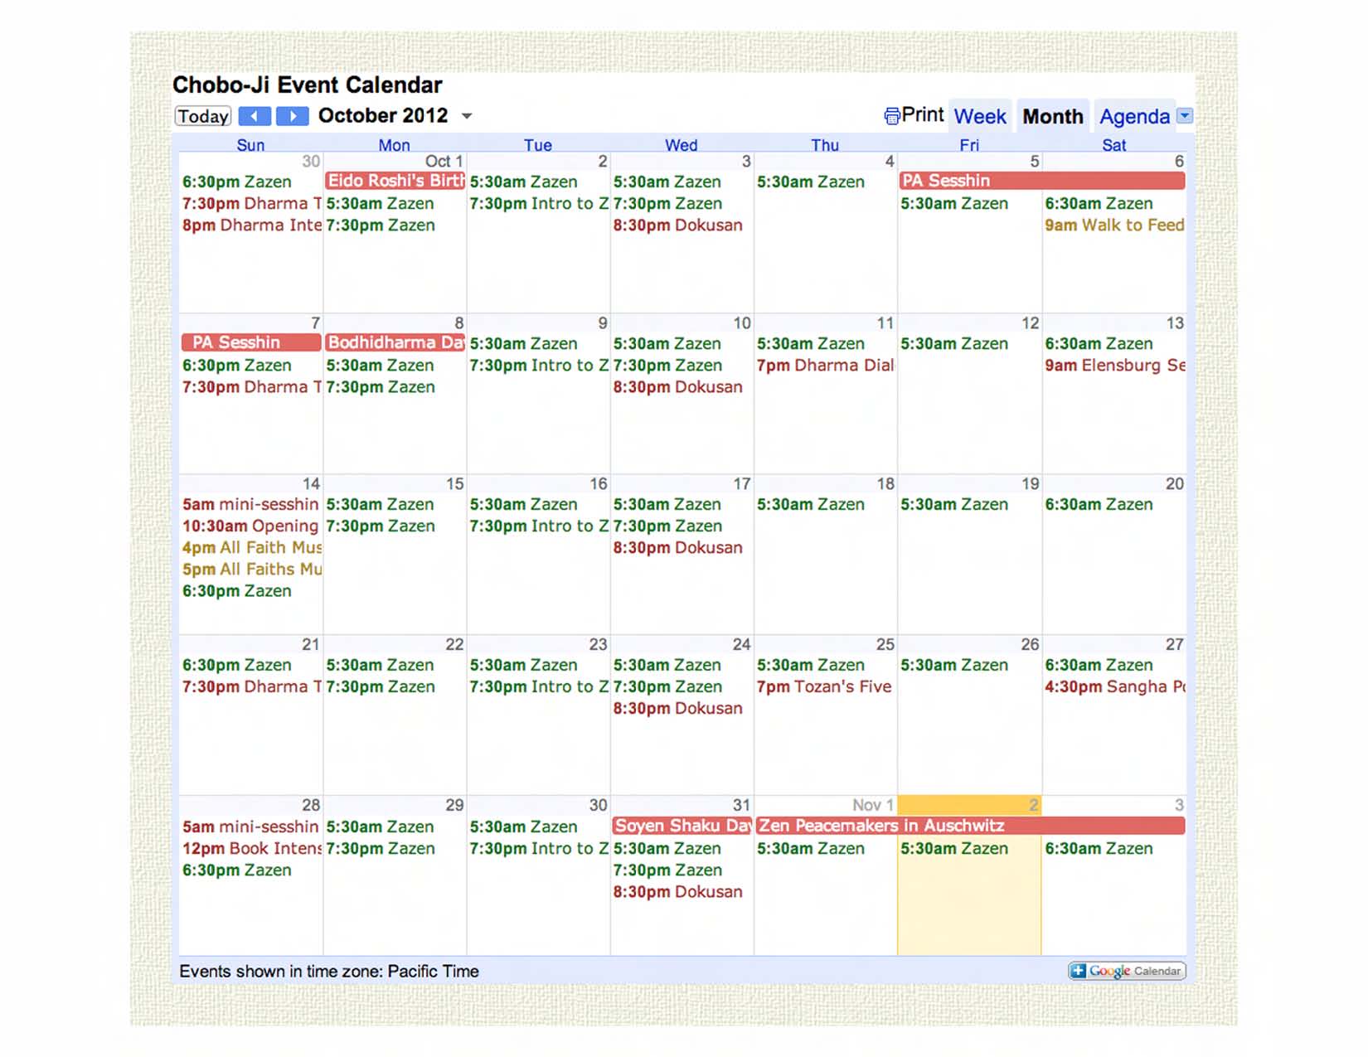Open the Soyen Shaku Day event

pyautogui.click(x=682, y=826)
